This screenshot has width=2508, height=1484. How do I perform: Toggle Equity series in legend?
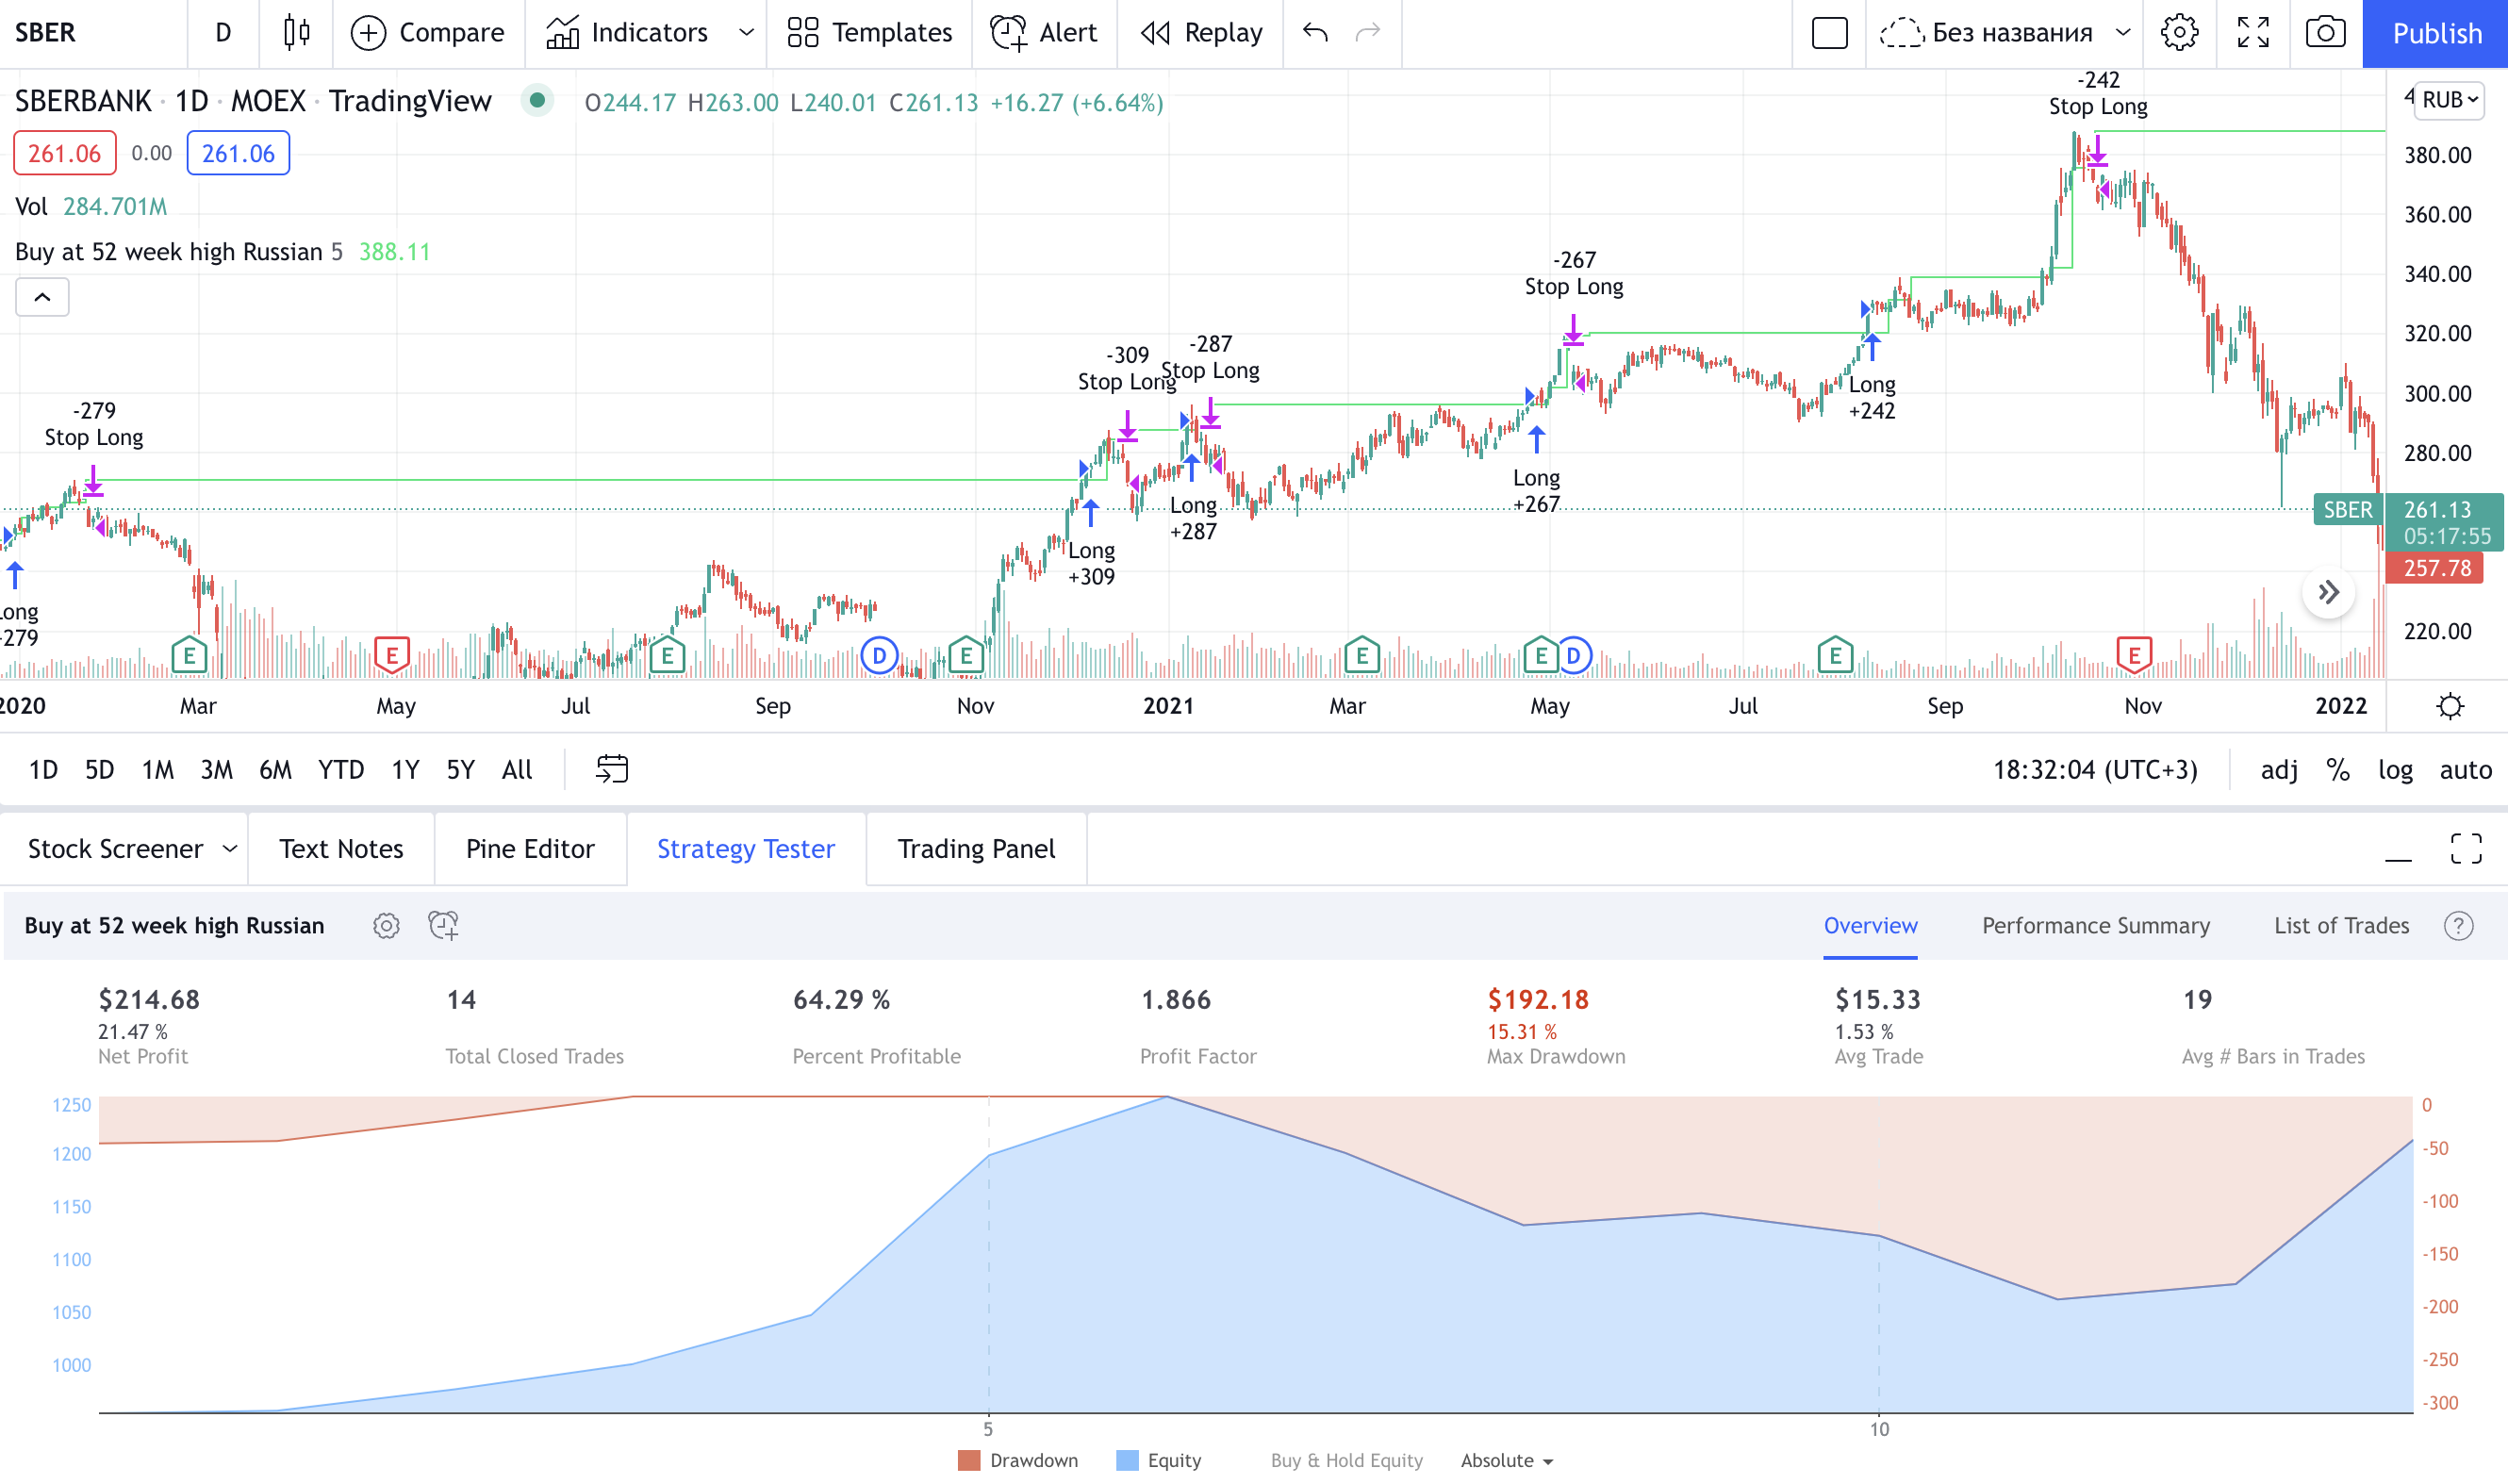(x=1158, y=1460)
